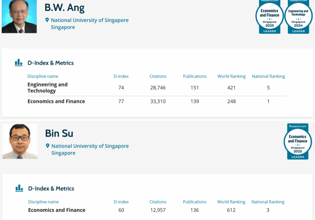
Task: Open the B.W. Ang profile name link
Action: [x=65, y=8]
